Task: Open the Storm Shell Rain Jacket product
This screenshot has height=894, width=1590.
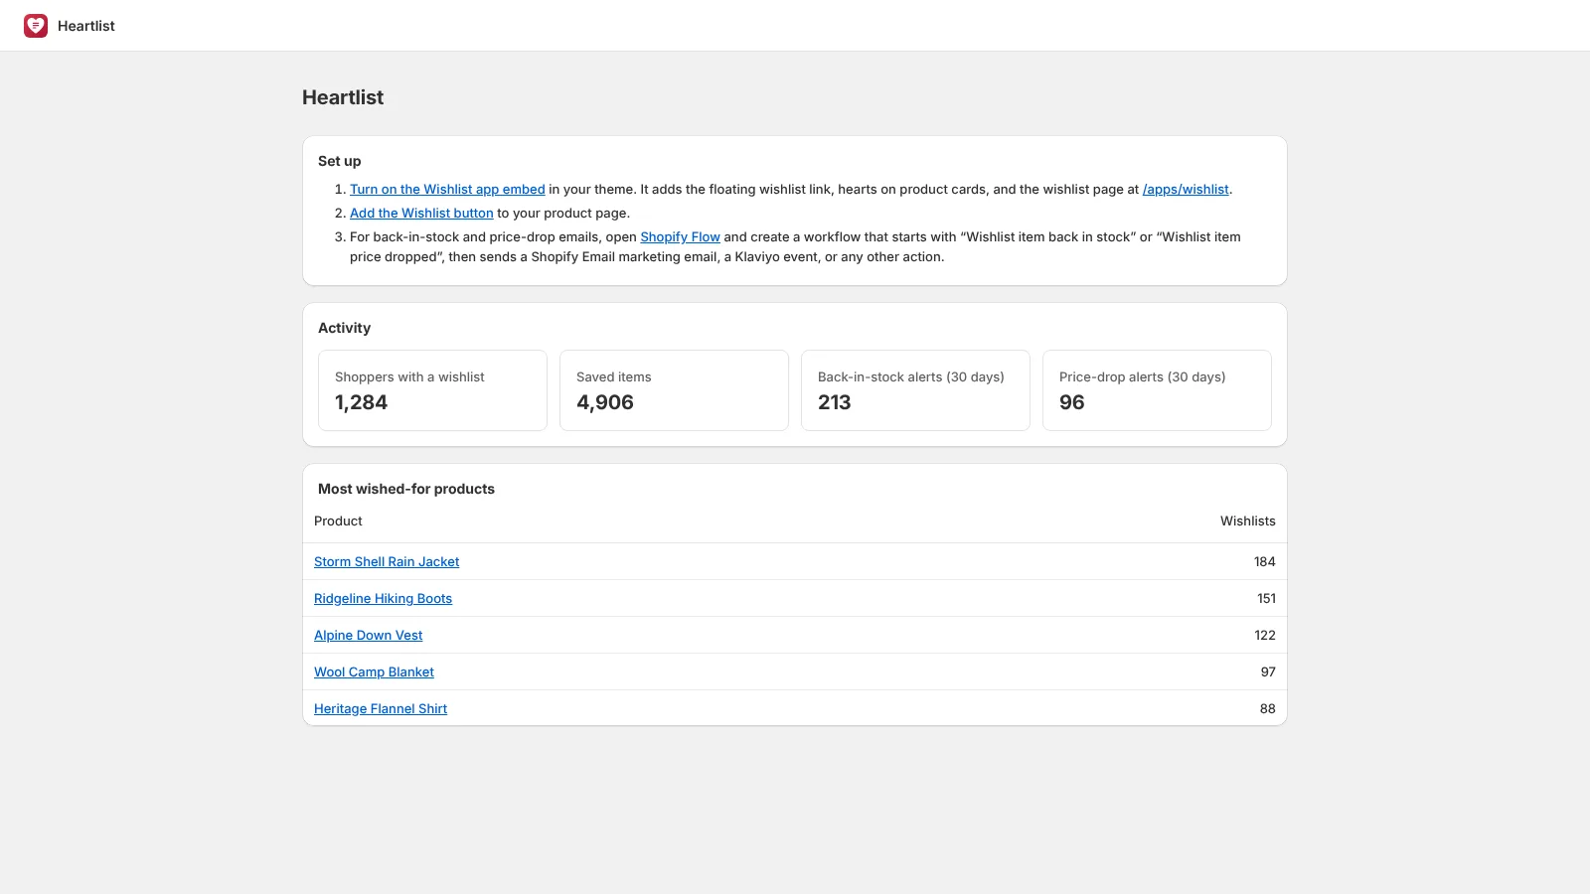Action: point(387,562)
